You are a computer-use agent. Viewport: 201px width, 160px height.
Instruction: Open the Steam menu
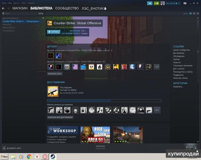click(4, 3)
